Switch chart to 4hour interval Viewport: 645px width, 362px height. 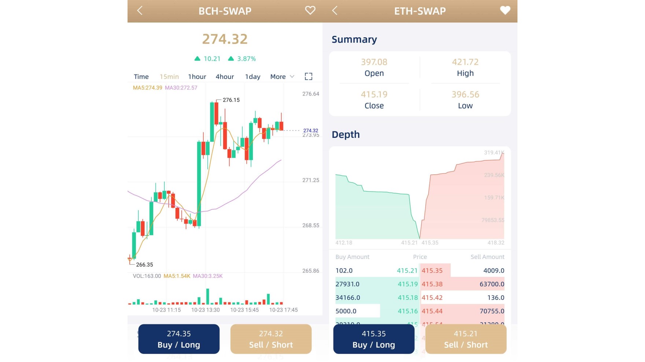pyautogui.click(x=225, y=77)
